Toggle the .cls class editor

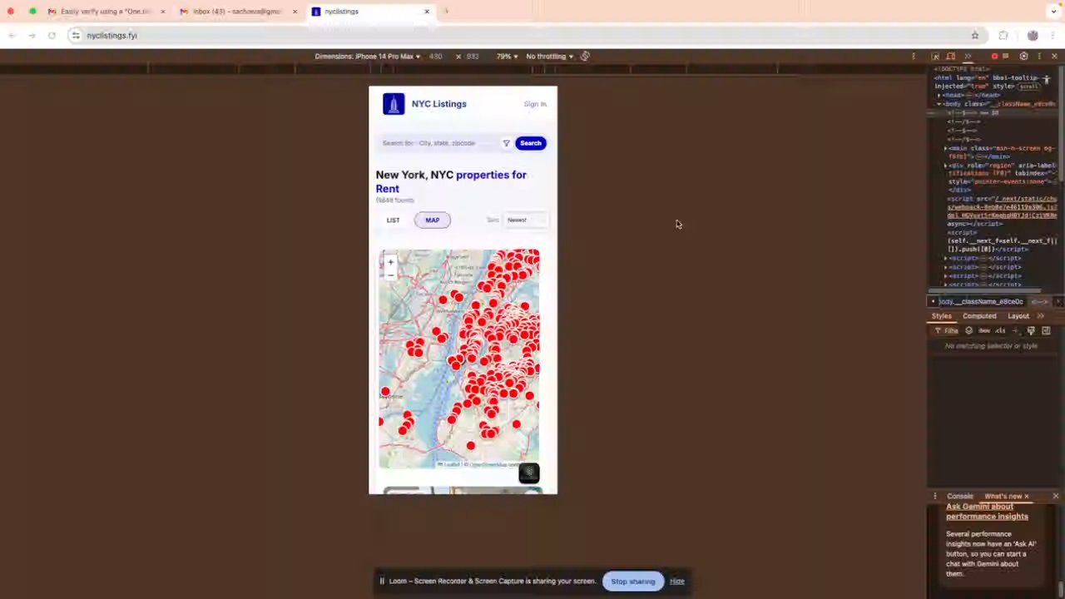pyautogui.click(x=1000, y=331)
